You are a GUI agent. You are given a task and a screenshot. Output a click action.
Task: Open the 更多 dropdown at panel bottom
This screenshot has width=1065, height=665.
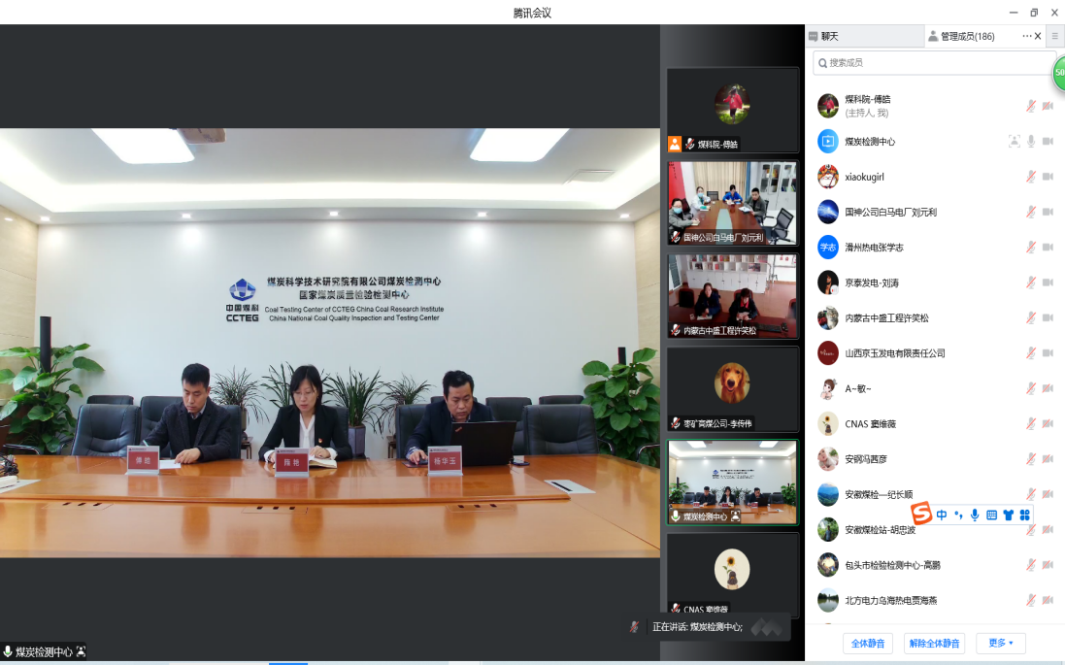[1001, 644]
